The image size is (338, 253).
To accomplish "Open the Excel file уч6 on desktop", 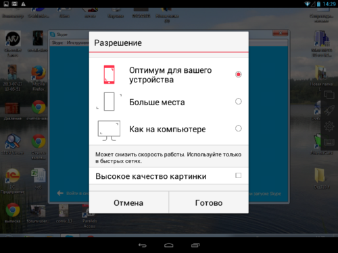I will [39, 178].
